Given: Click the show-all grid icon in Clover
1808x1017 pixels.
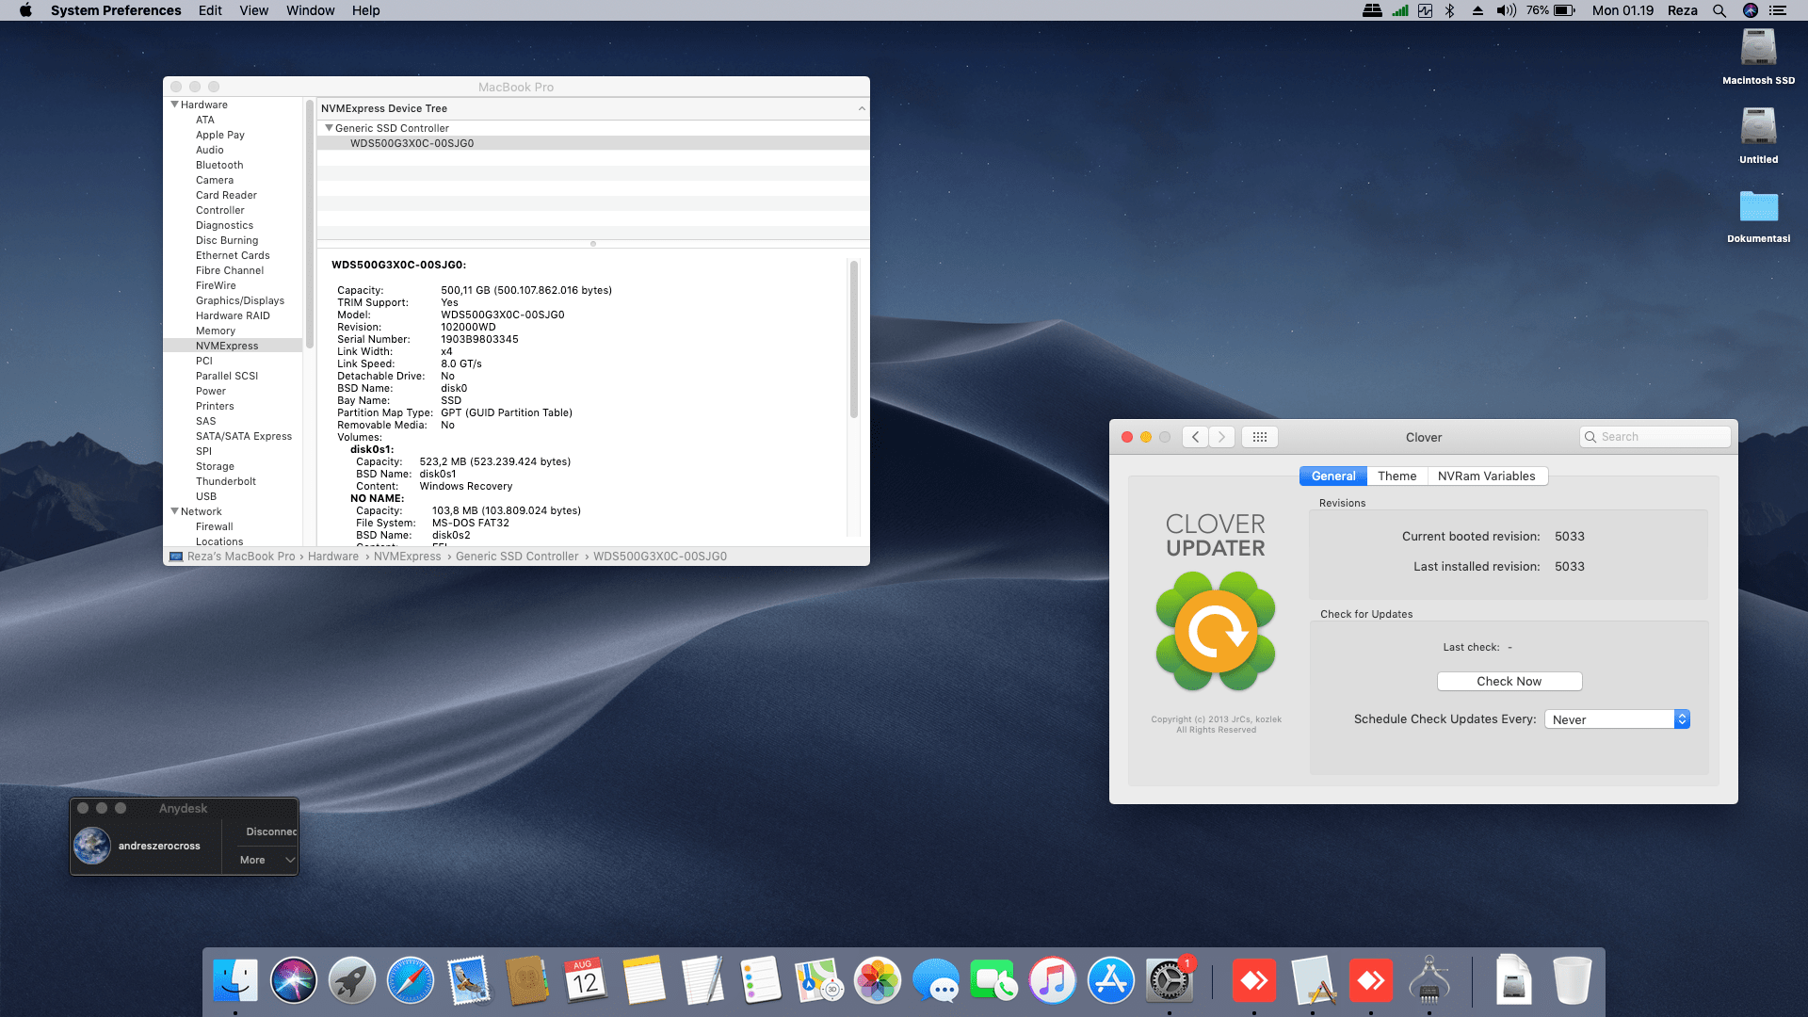Looking at the screenshot, I should pyautogui.click(x=1259, y=437).
